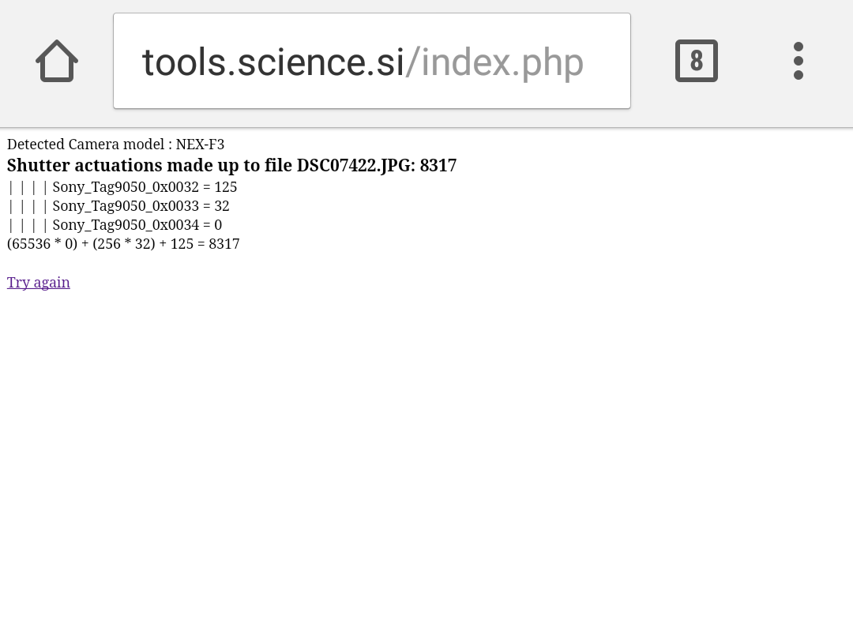853x642 pixels.
Task: Click the value 0 on the 0x0034 line
Action: [218, 225]
